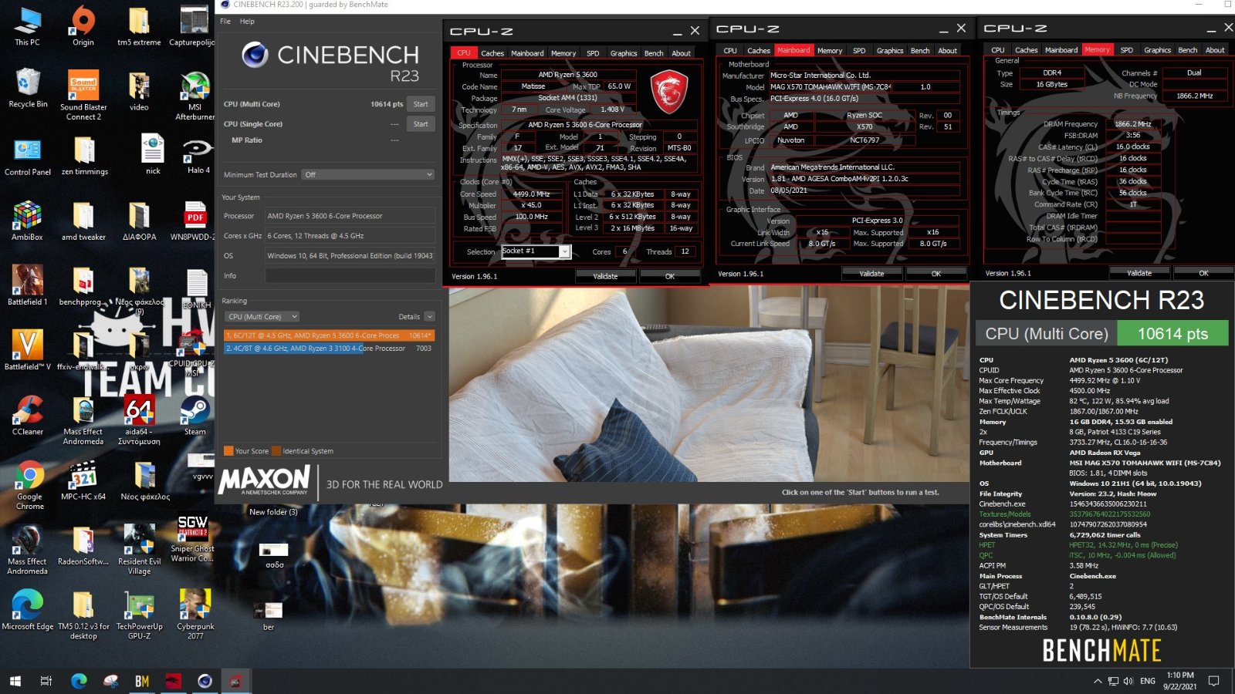The height and width of the screenshot is (694, 1235).
Task: Open the Recycle Bin icon
Action: pos(28,89)
